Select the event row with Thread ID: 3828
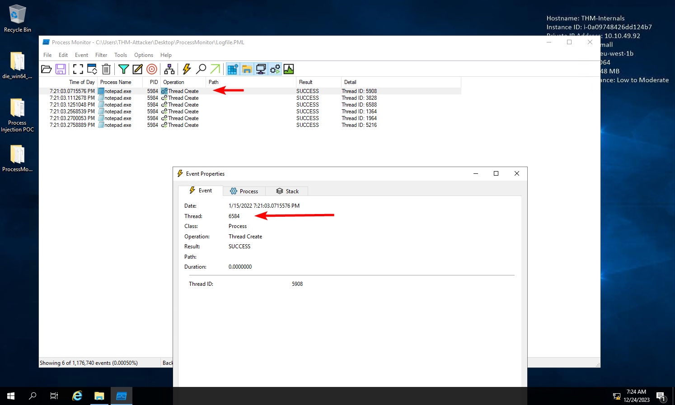Image resolution: width=675 pixels, height=405 pixels. 250,98
